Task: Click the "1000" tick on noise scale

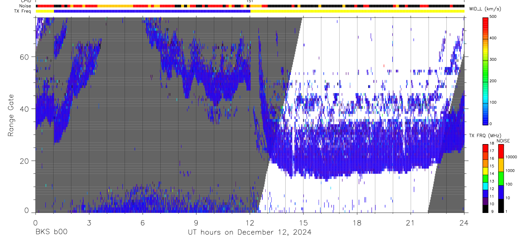Action: (510, 170)
